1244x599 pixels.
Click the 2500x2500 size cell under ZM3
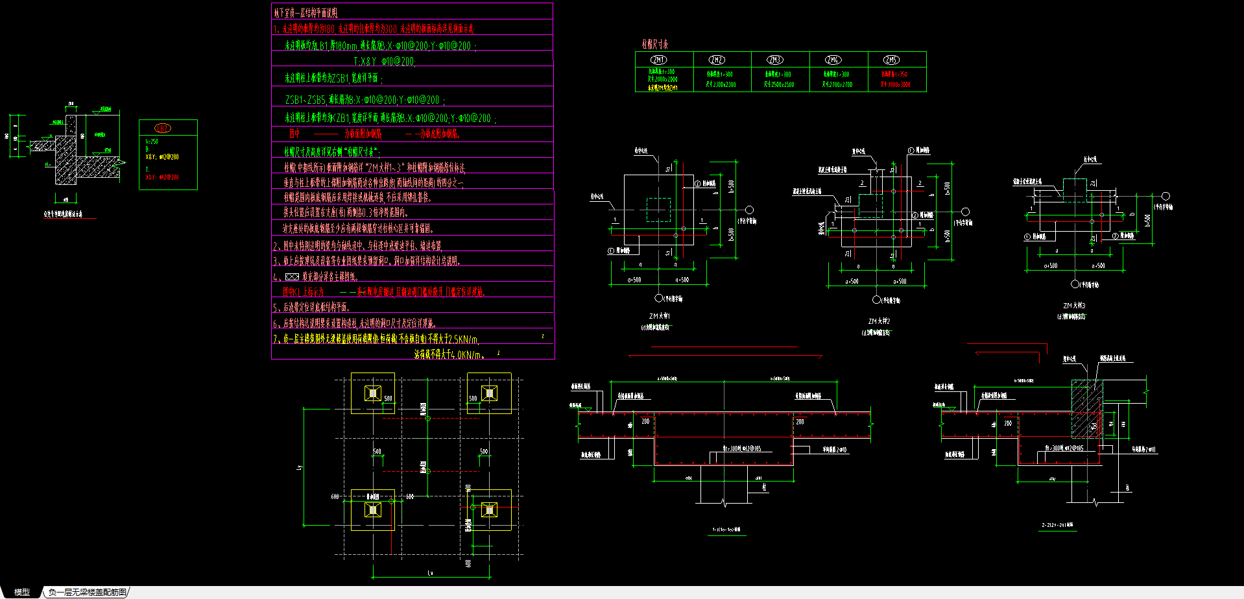(x=779, y=84)
